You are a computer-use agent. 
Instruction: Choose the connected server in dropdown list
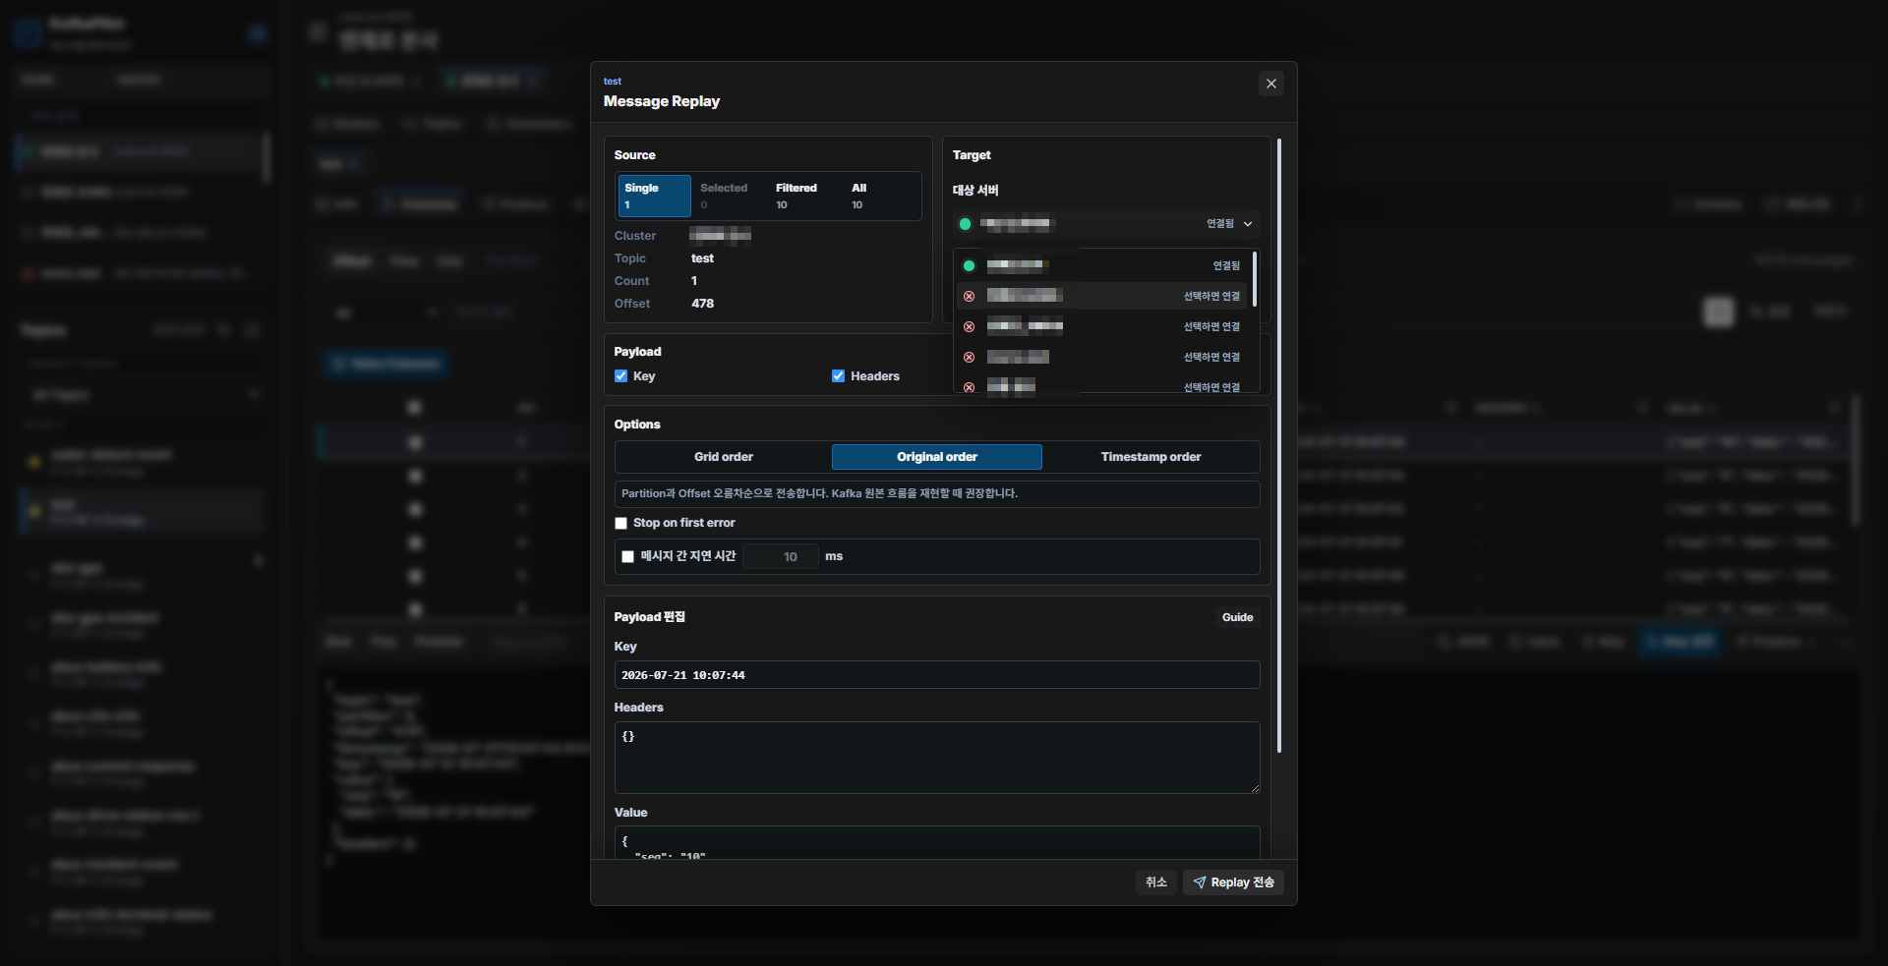tap(1102, 265)
